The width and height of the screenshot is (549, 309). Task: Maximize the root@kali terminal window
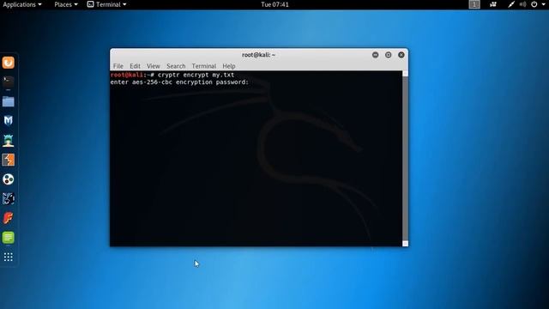click(389, 55)
